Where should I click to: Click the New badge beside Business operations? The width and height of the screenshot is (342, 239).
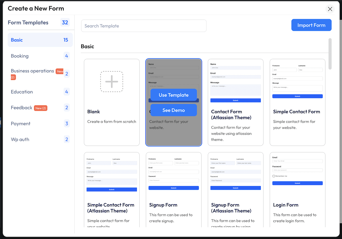click(60, 71)
